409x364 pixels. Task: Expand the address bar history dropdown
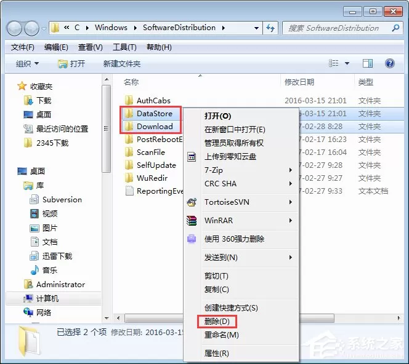pos(256,28)
